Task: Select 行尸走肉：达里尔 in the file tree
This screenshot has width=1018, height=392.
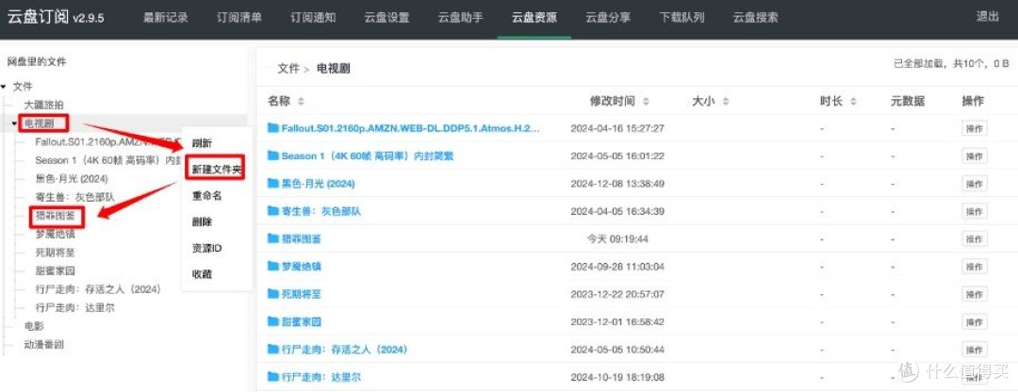Action: click(74, 307)
